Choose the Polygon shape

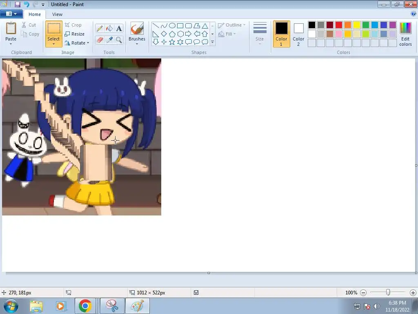[x=197, y=26]
